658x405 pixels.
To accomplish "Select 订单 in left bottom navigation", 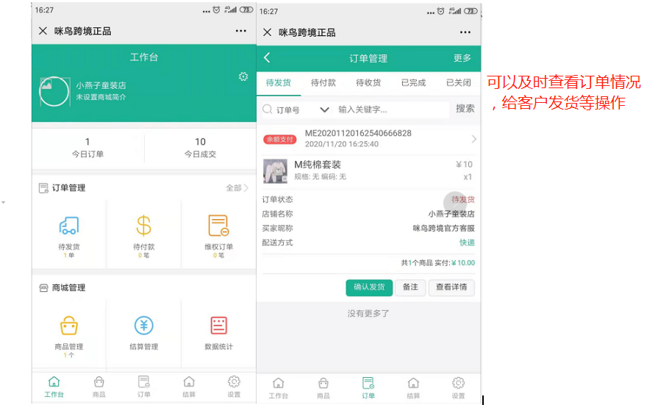I will coord(144,387).
